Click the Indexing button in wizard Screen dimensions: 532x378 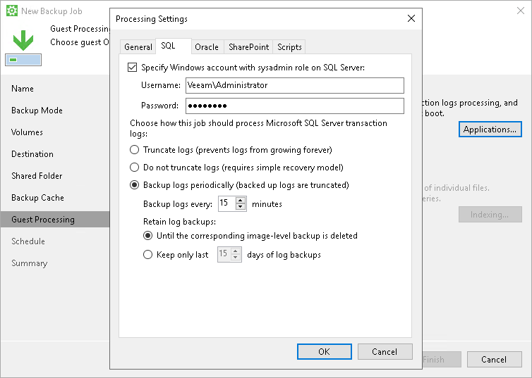coord(490,214)
